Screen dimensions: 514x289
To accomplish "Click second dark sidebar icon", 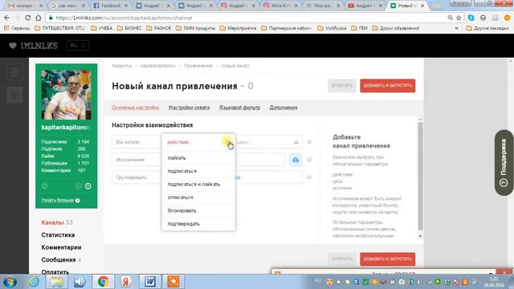I will pos(14,95).
